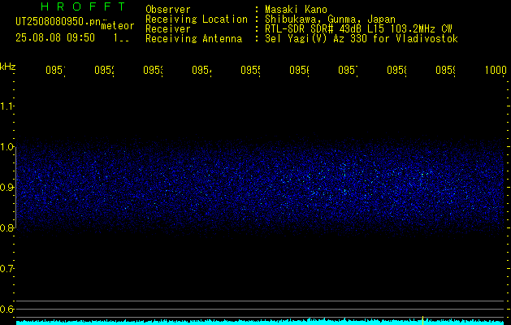The width and height of the screenshot is (511, 325).
Task: Click the 0953 time axis label
Action: (x=154, y=70)
